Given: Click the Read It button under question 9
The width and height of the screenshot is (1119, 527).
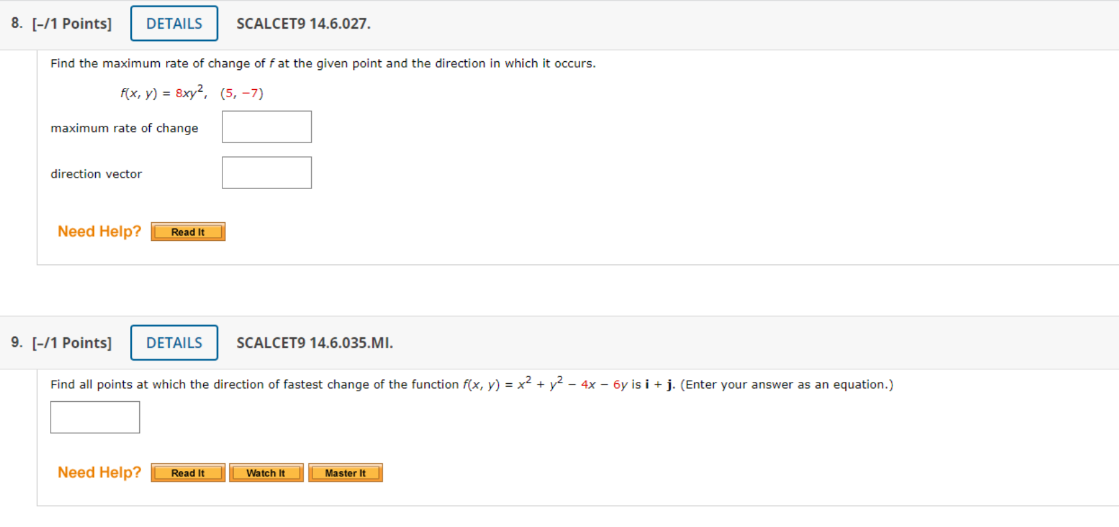Looking at the screenshot, I should [187, 472].
